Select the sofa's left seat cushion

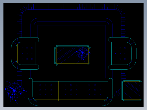(46, 91)
